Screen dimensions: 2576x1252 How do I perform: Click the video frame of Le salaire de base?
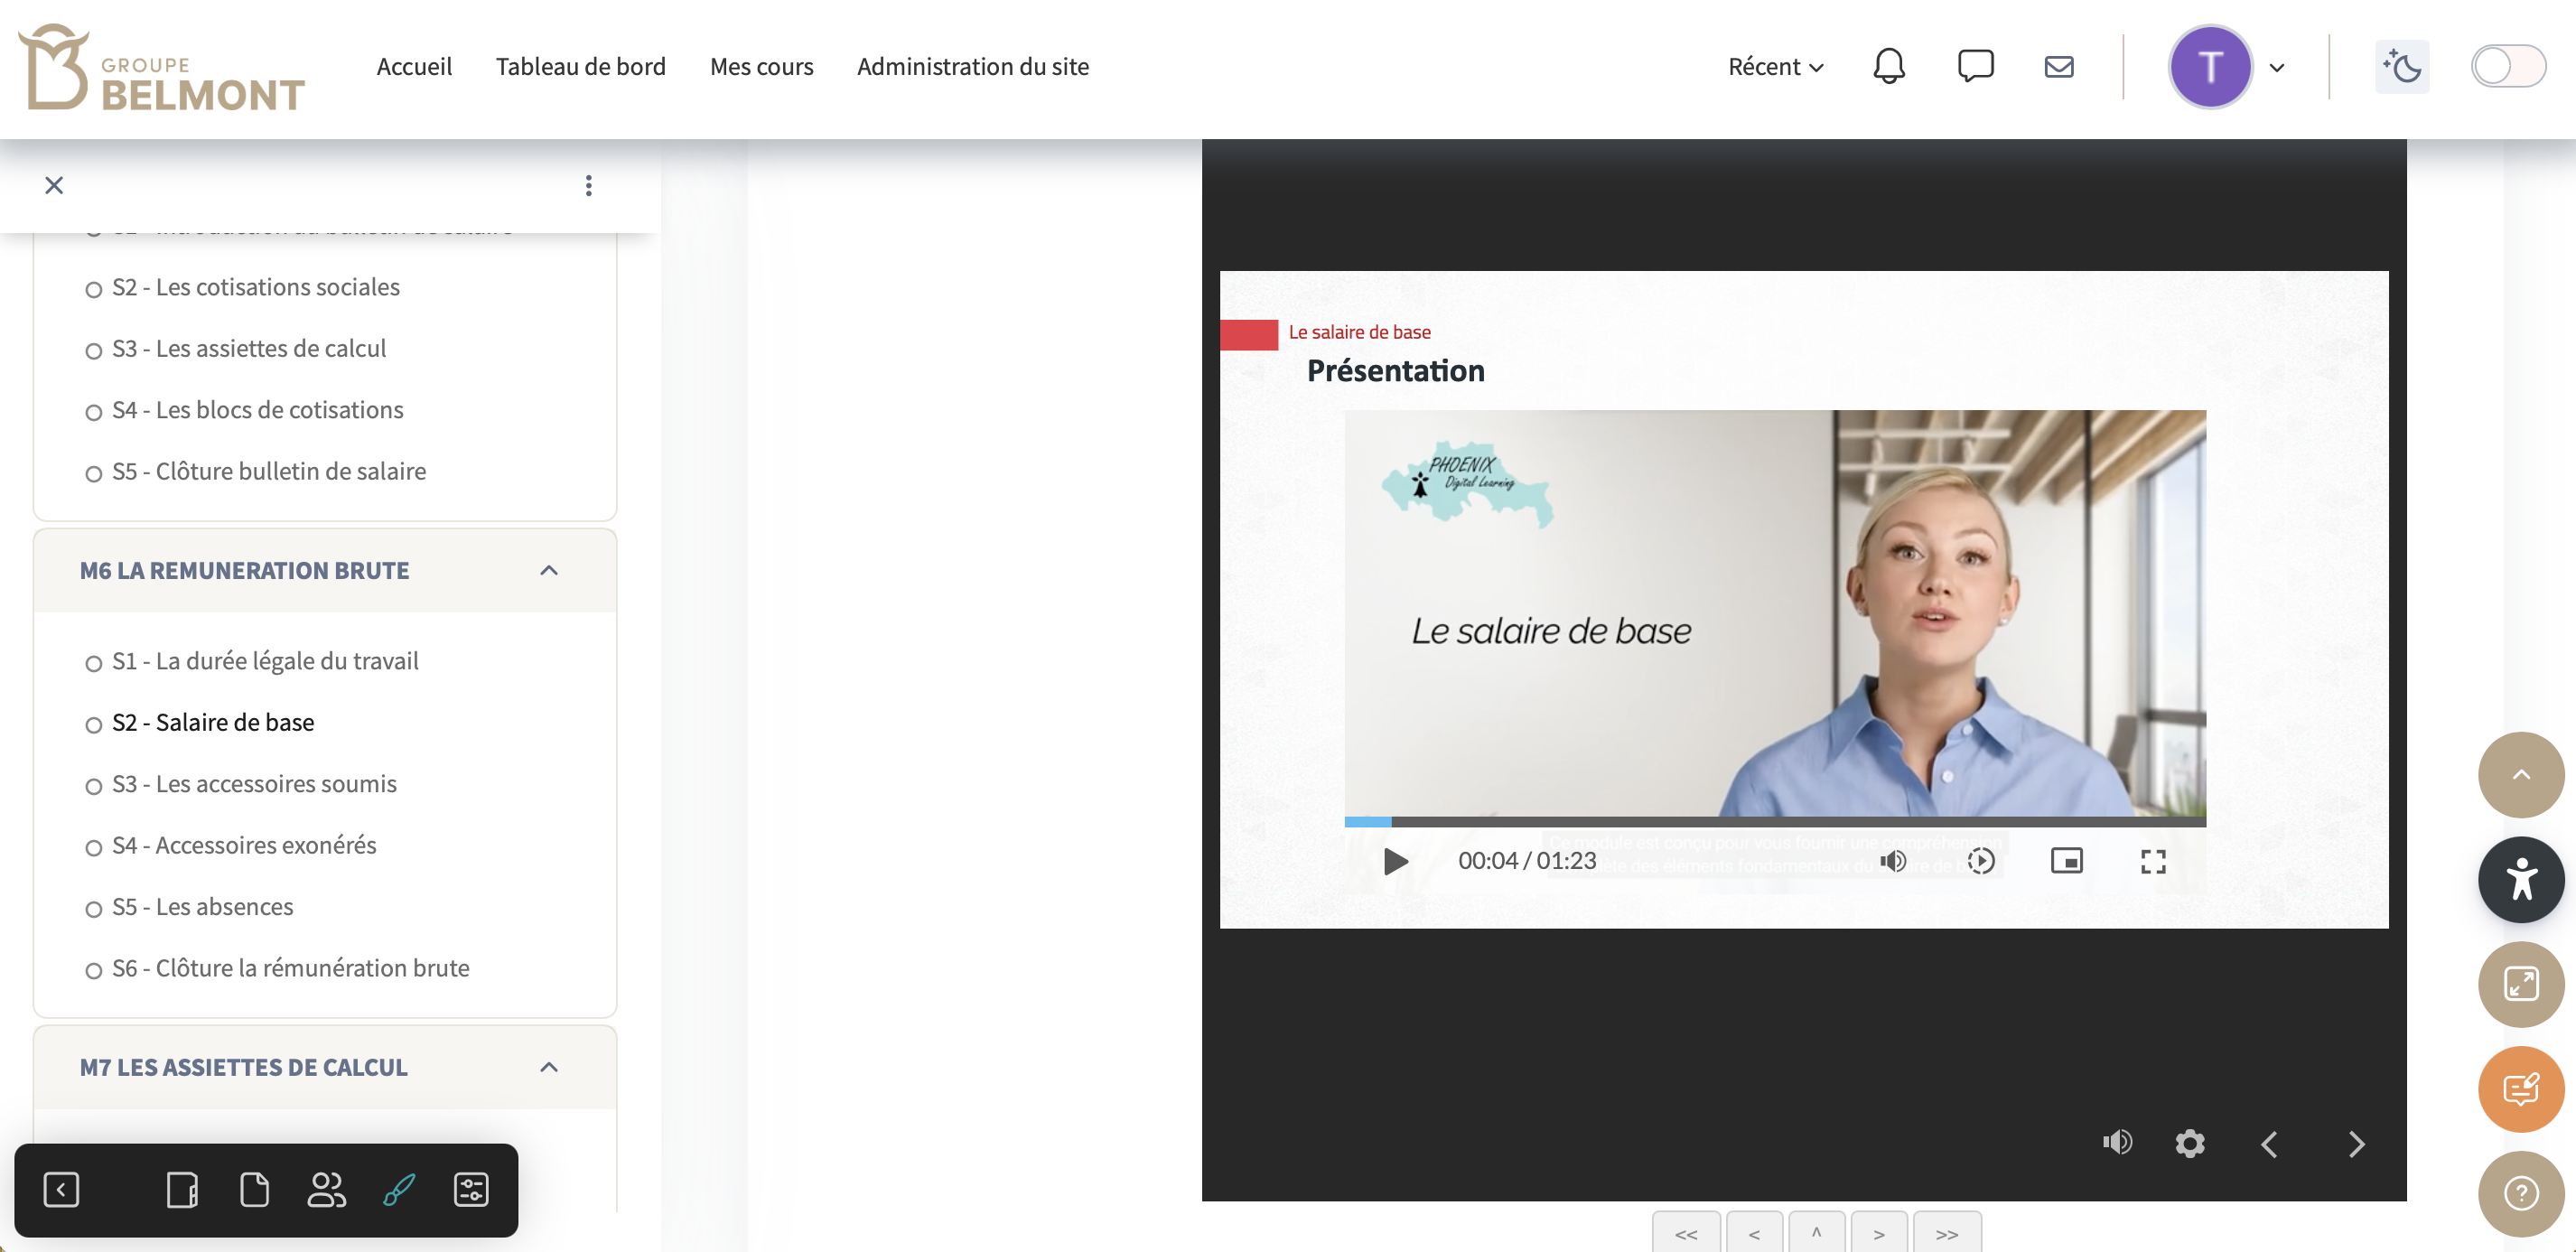(1774, 613)
